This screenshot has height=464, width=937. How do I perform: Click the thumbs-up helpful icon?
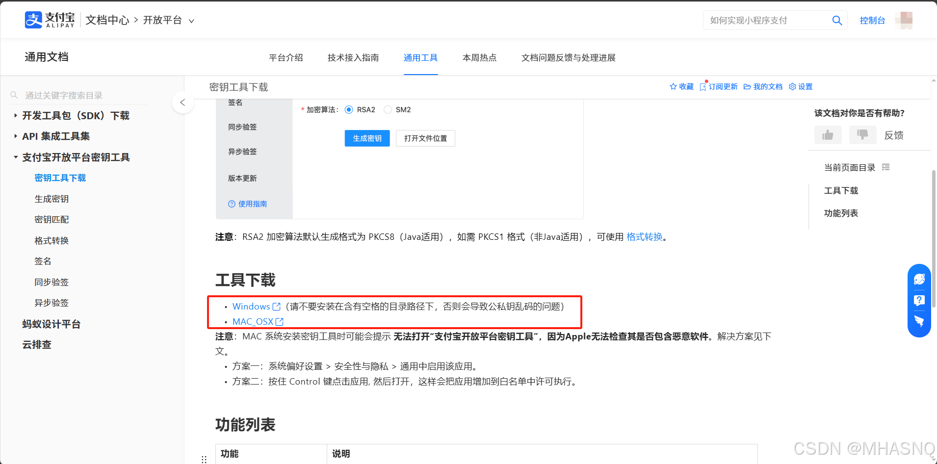pyautogui.click(x=828, y=135)
